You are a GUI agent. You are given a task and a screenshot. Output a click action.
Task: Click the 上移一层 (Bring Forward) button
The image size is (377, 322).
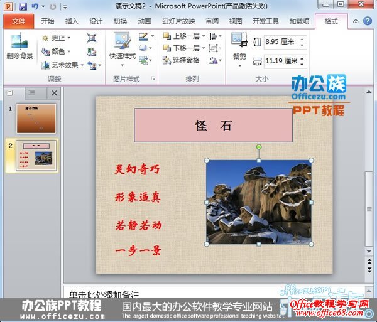pyautogui.click(x=183, y=36)
